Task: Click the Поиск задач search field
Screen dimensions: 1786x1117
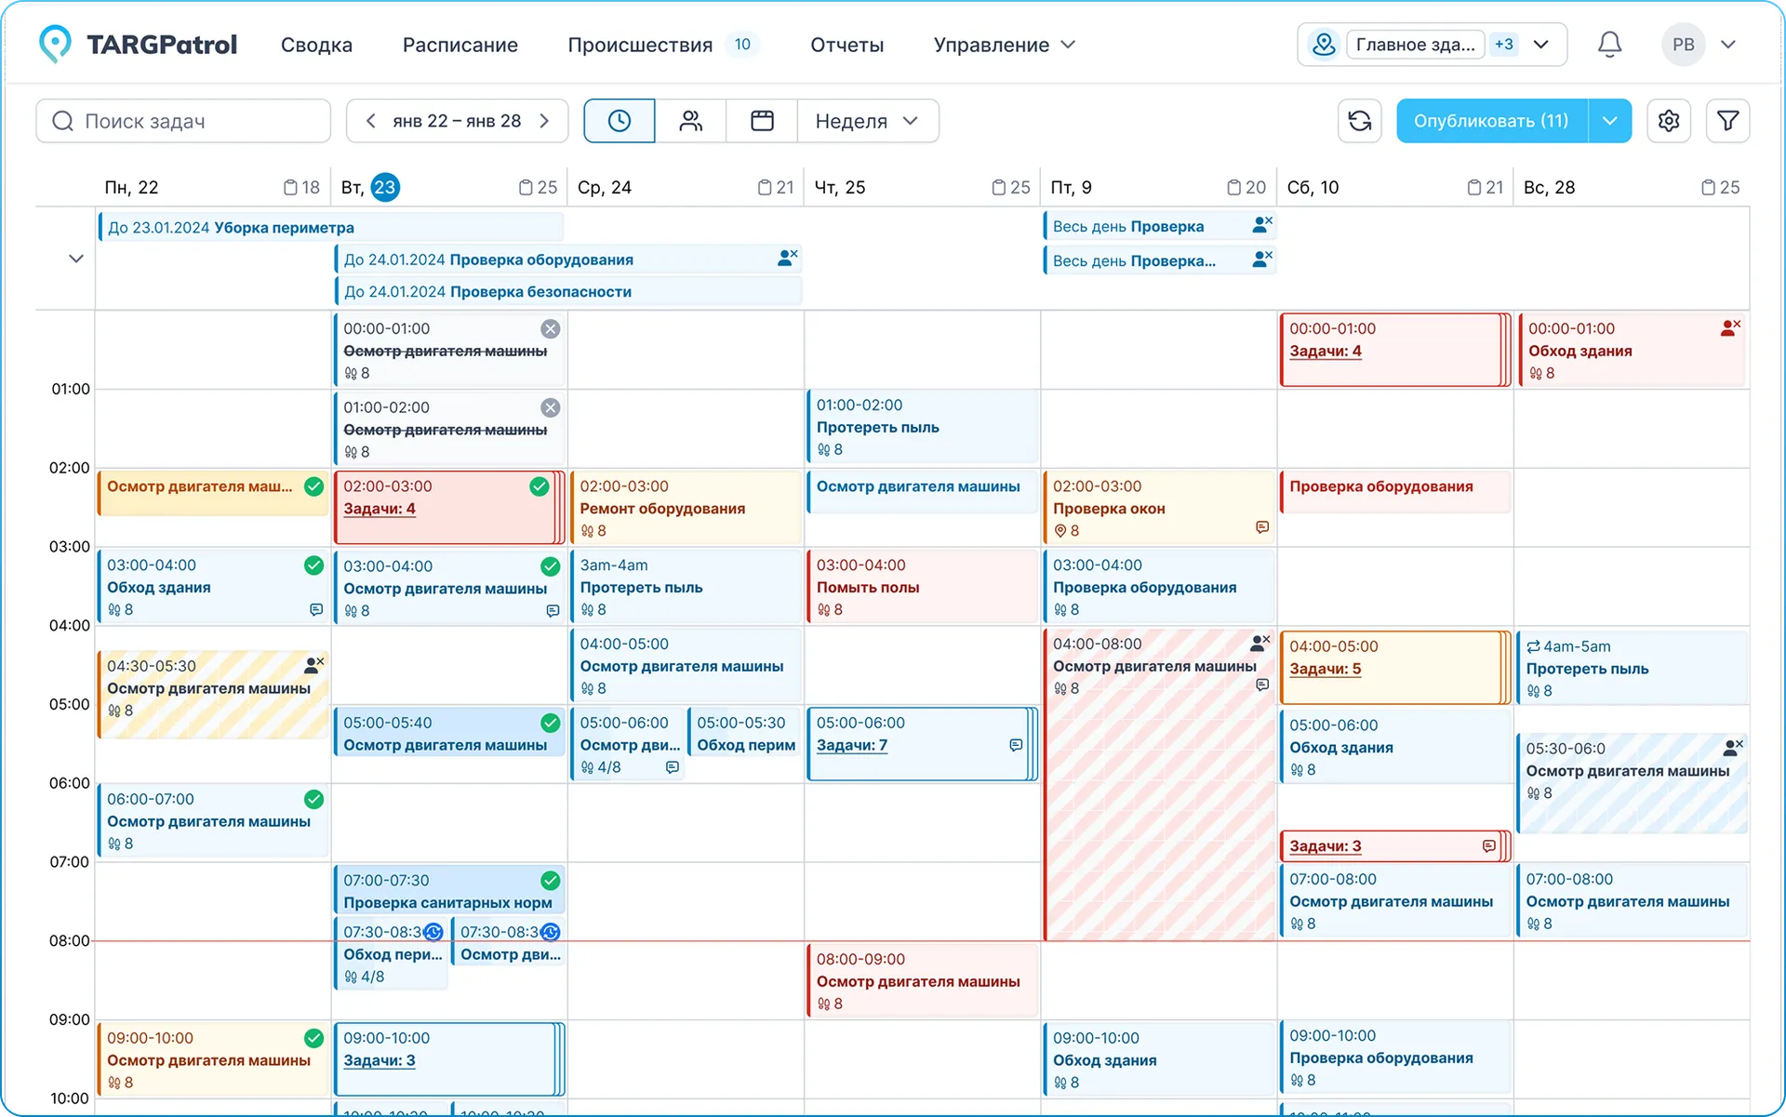Action: coord(183,121)
